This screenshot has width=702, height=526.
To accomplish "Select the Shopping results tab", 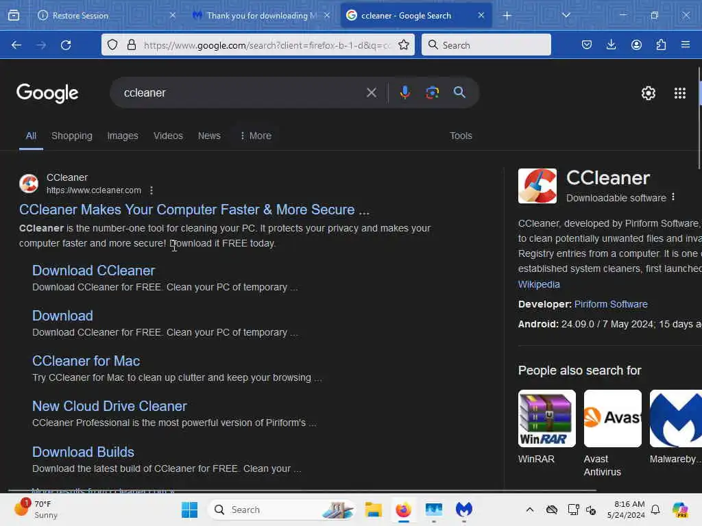I will [71, 136].
